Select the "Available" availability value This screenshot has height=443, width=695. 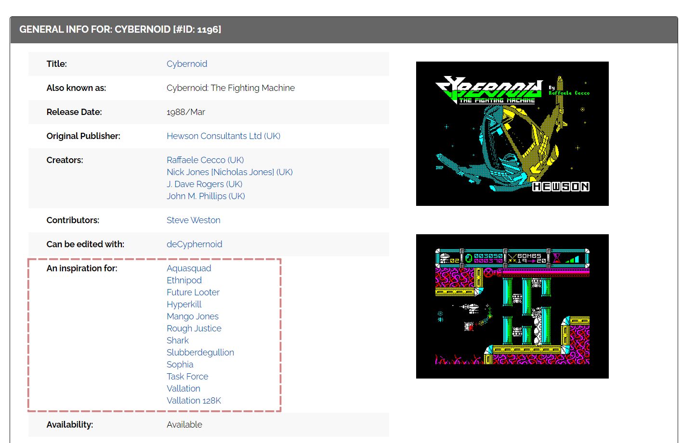coord(184,425)
